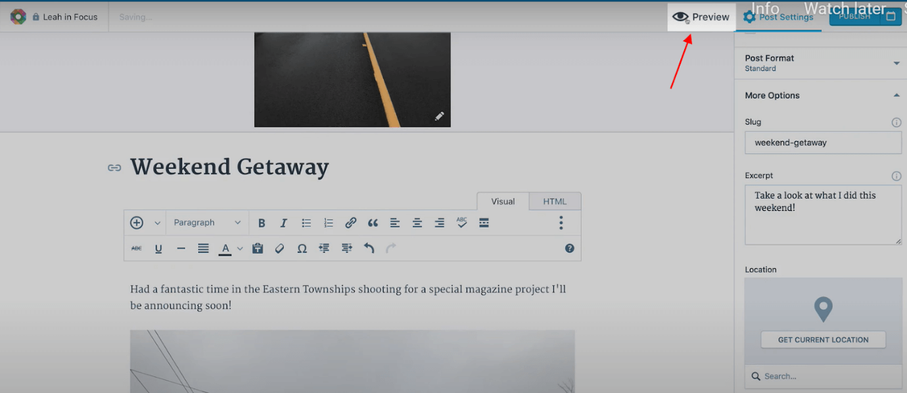Screen dimensions: 907x393
Task: Collapse the More Options section
Action: 821,95
